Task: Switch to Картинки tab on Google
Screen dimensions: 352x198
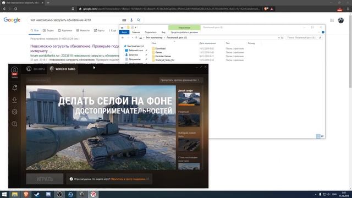Action: 65,31
